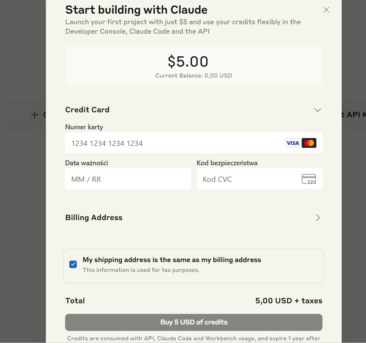The width and height of the screenshot is (366, 343).
Task: Collapse the Credit Card section chevron
Action: [318, 110]
